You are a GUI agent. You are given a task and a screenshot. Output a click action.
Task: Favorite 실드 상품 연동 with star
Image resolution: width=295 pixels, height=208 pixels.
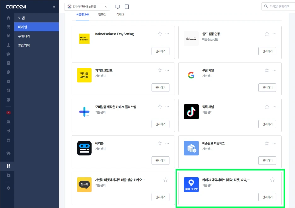tap(267, 34)
